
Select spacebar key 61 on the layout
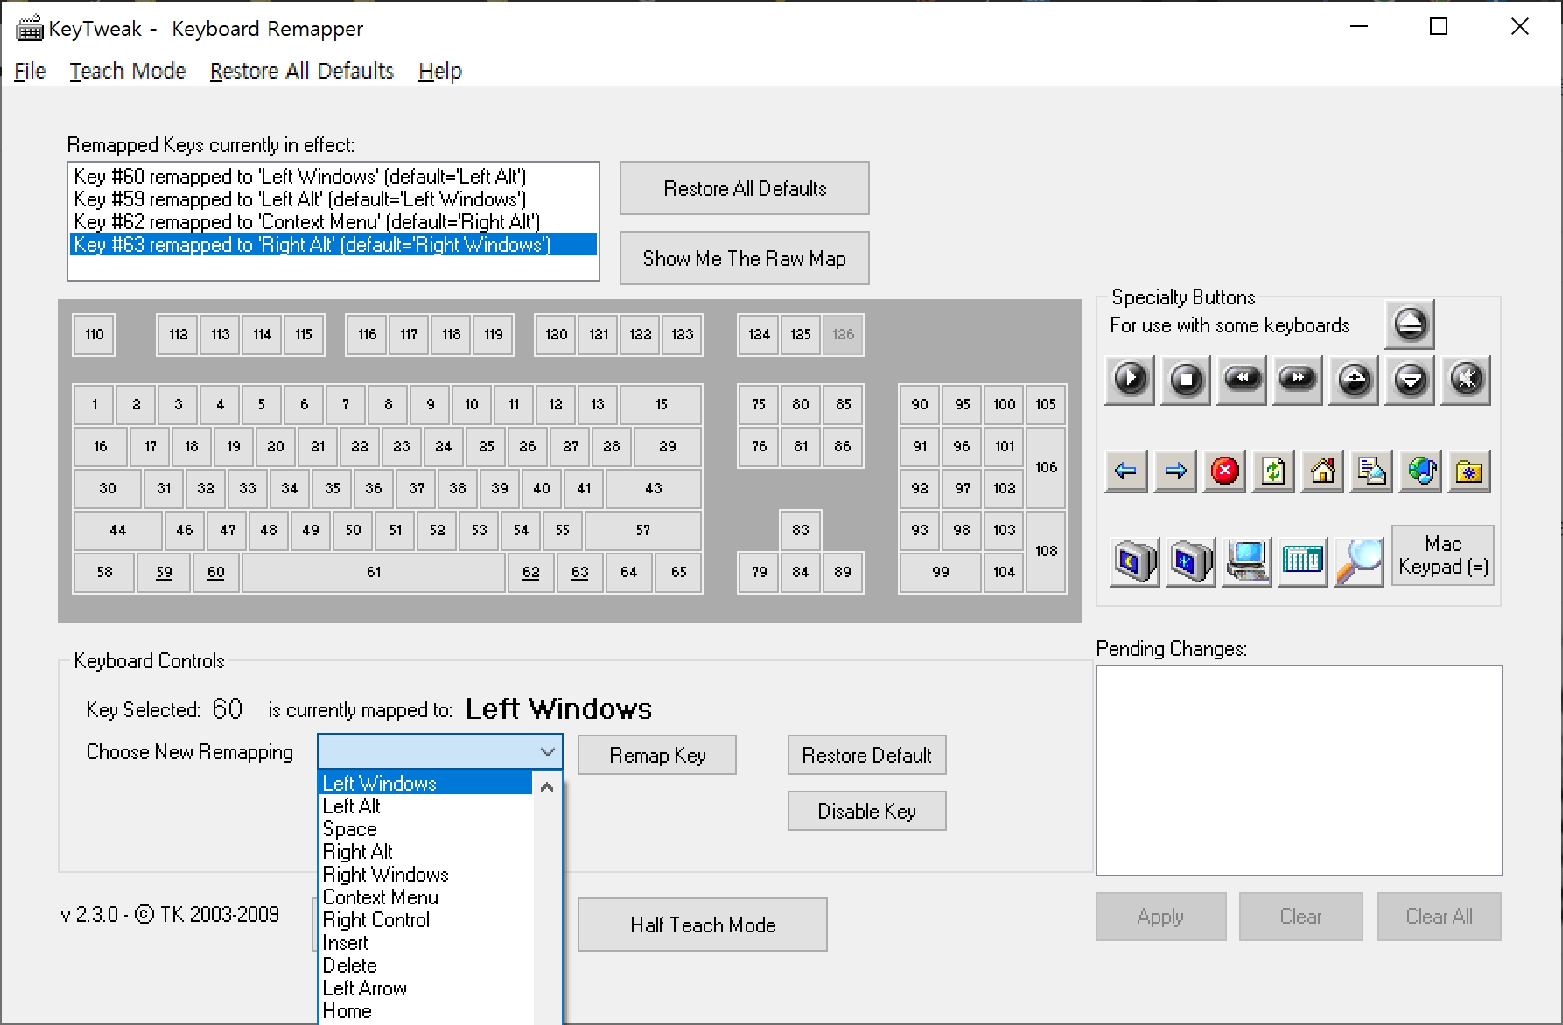(374, 572)
